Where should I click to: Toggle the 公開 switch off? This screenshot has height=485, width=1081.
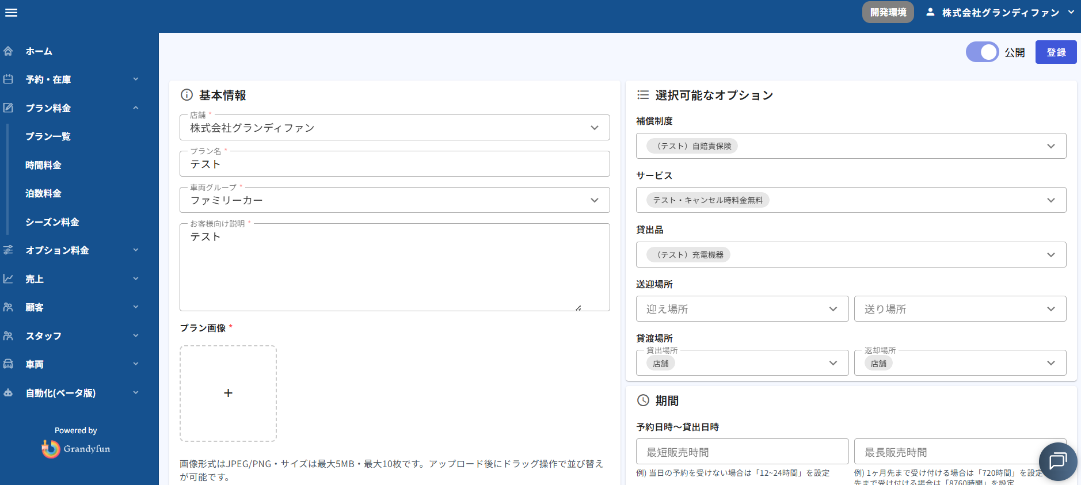tap(982, 52)
